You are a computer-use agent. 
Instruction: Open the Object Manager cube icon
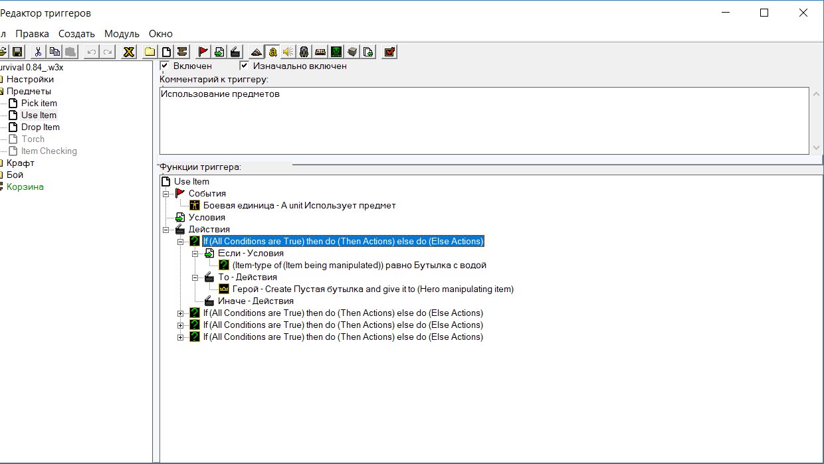(x=352, y=52)
